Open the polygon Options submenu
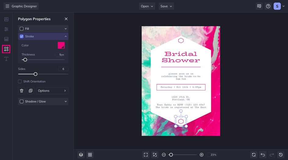Image resolution: width=288 pixels, height=160 pixels. pyautogui.click(x=52, y=91)
